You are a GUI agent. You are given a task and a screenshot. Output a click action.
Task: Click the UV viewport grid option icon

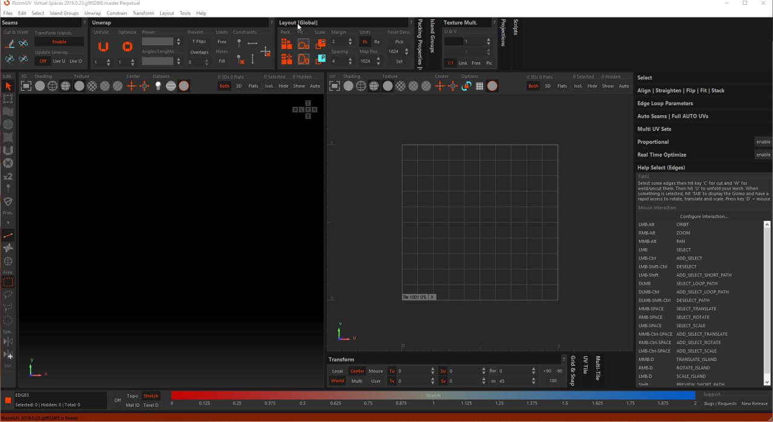(480, 86)
